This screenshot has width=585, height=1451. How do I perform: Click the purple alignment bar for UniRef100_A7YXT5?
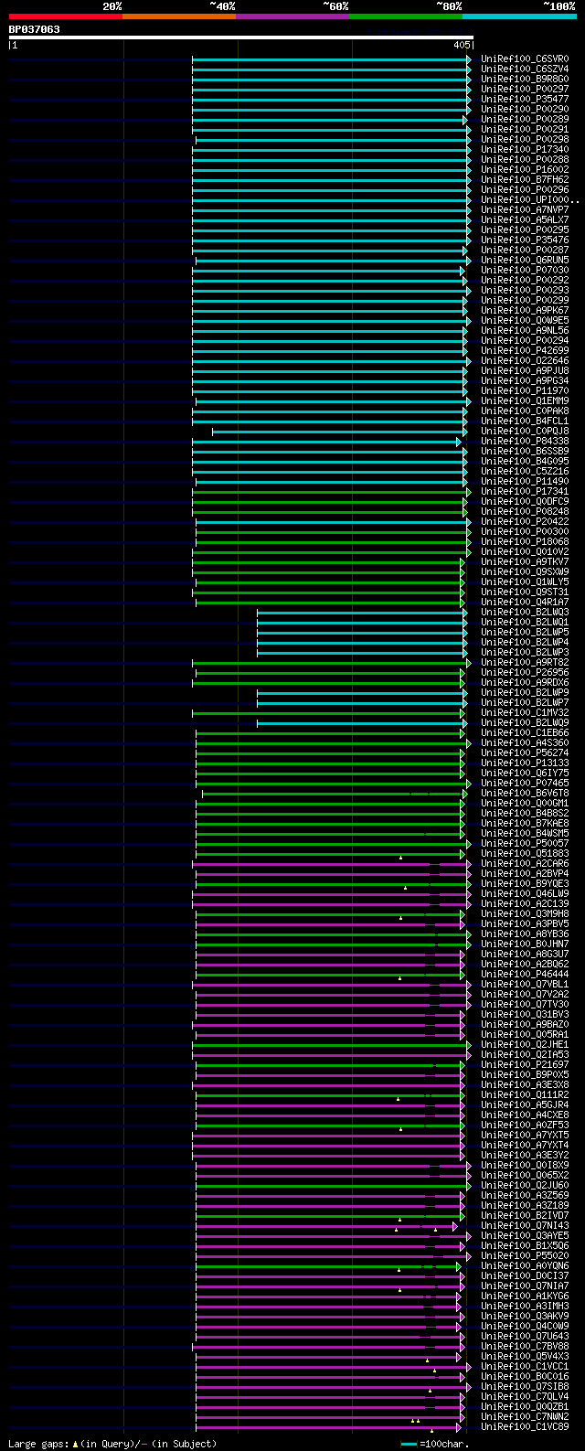point(330,1135)
